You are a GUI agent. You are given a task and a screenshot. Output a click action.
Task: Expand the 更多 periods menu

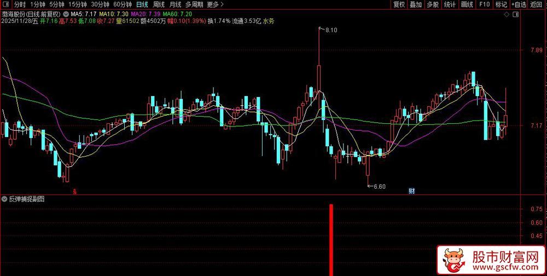point(215,4)
